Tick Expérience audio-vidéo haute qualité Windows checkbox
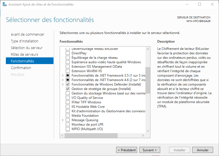Screen dimensions: 219x156 coord(68,62)
